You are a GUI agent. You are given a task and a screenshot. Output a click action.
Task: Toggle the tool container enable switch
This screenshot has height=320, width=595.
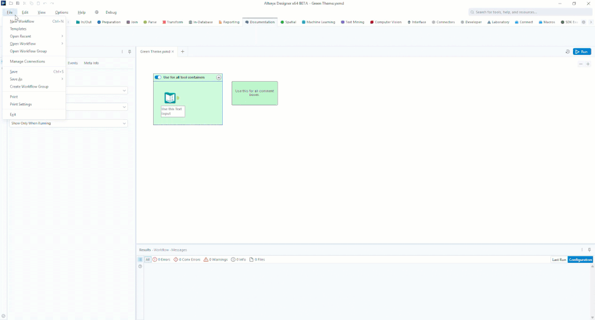[x=158, y=77]
